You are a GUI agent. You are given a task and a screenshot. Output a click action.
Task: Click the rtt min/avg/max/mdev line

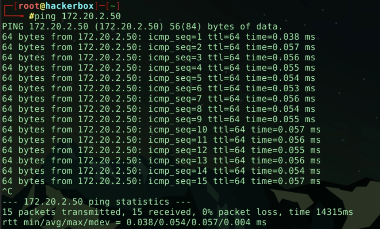tap(134, 223)
